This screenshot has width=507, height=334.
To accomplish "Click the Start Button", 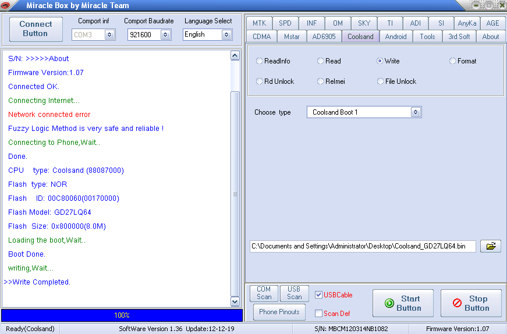I will (x=403, y=303).
